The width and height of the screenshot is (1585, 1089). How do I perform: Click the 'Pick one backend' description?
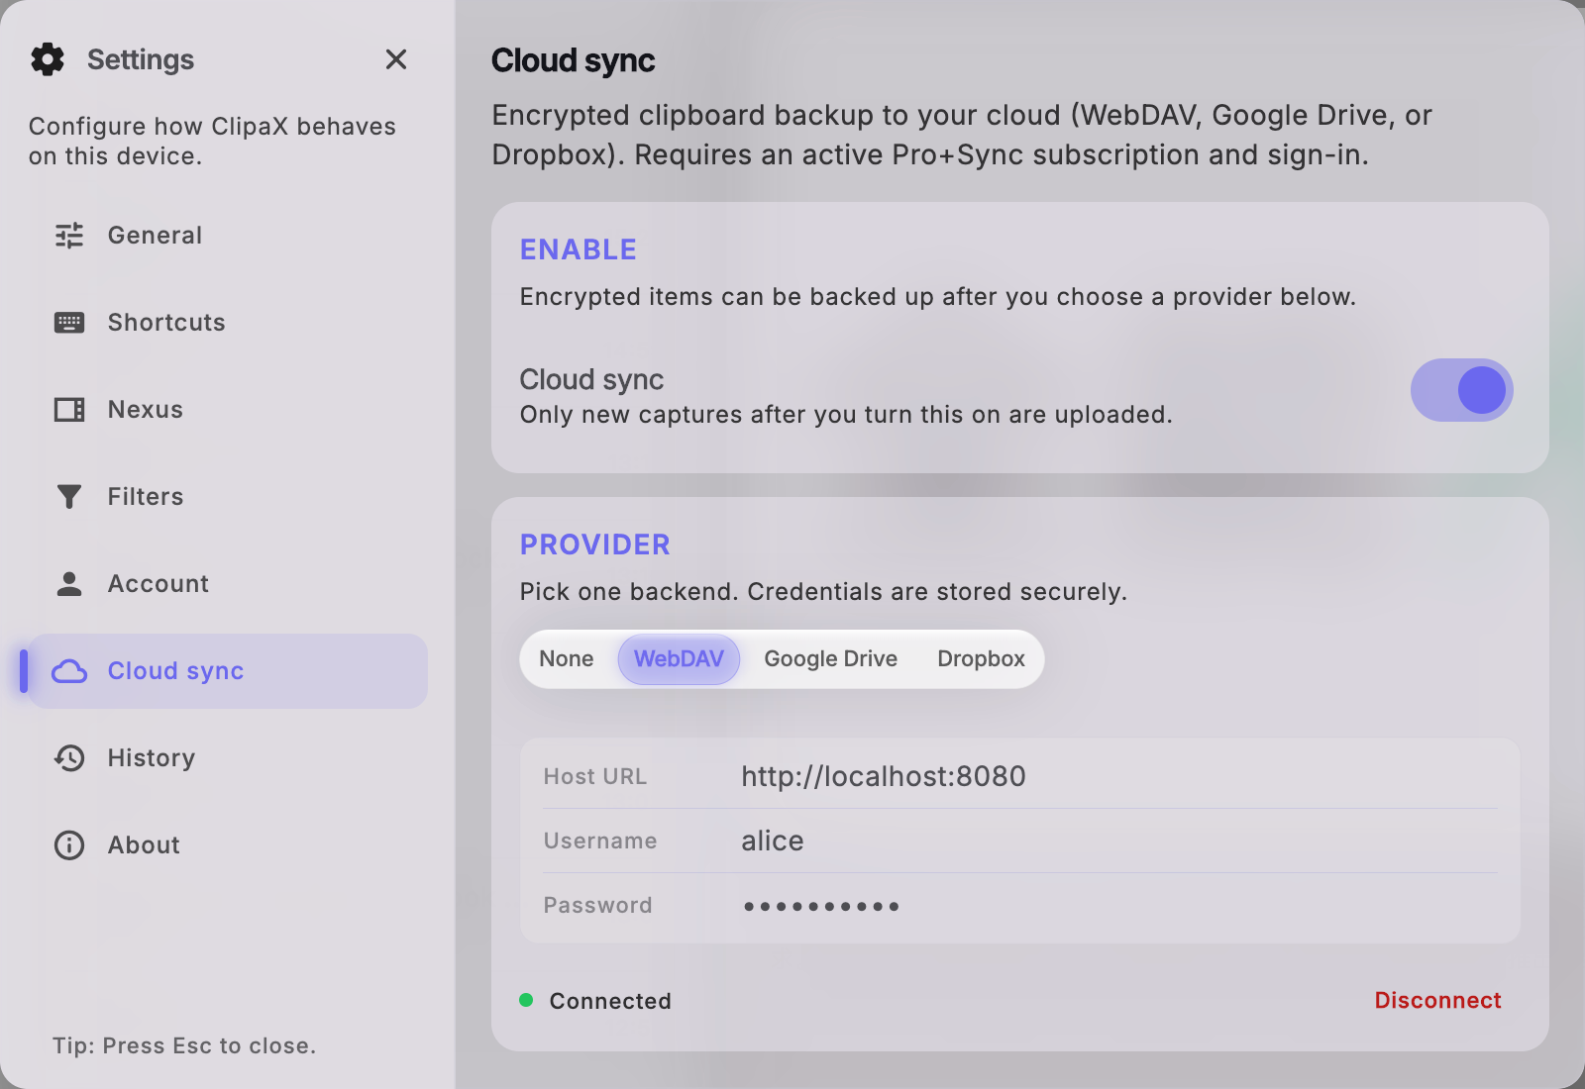point(823,592)
